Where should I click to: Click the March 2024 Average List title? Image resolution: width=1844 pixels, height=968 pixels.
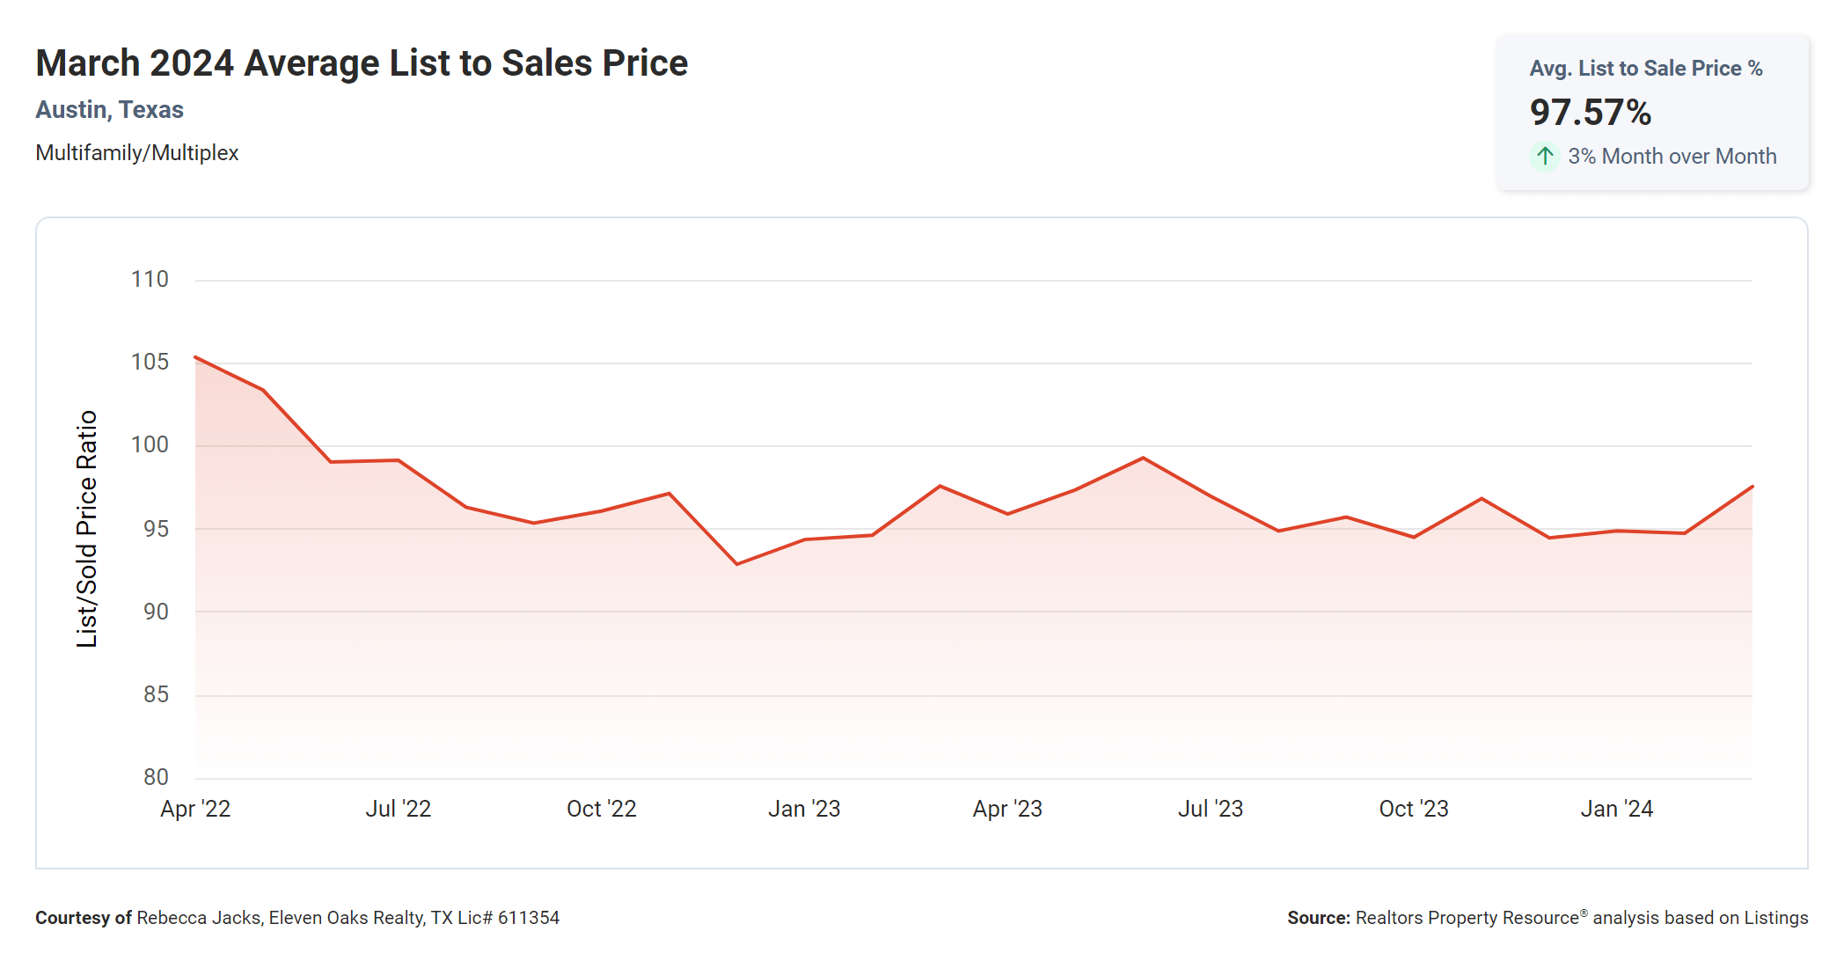(361, 63)
